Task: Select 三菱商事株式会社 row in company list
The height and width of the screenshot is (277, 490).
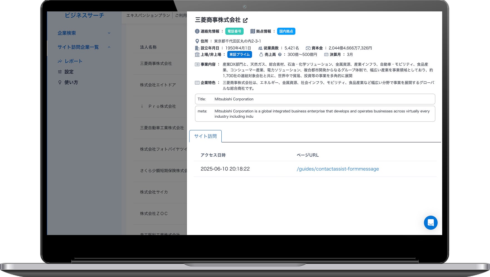Action: [x=156, y=64]
